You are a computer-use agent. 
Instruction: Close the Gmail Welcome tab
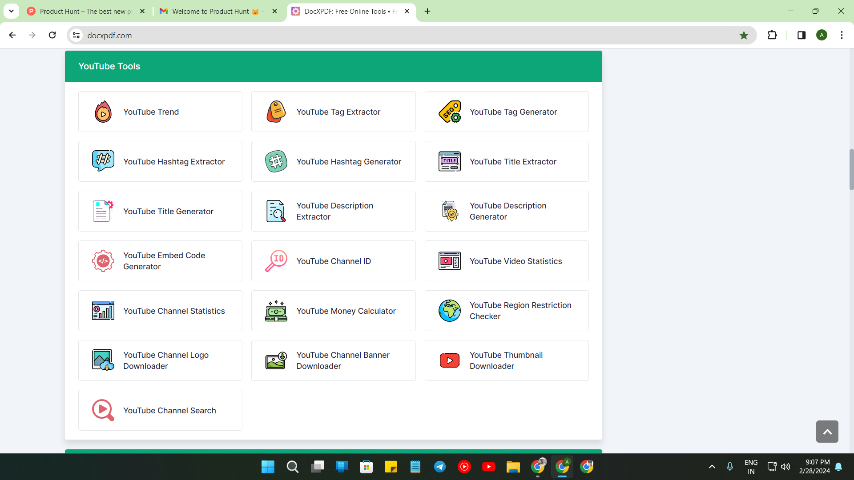tap(275, 11)
